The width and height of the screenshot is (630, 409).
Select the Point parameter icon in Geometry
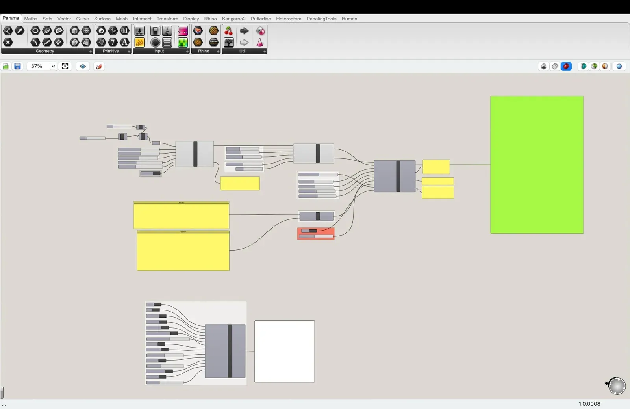coord(8,31)
